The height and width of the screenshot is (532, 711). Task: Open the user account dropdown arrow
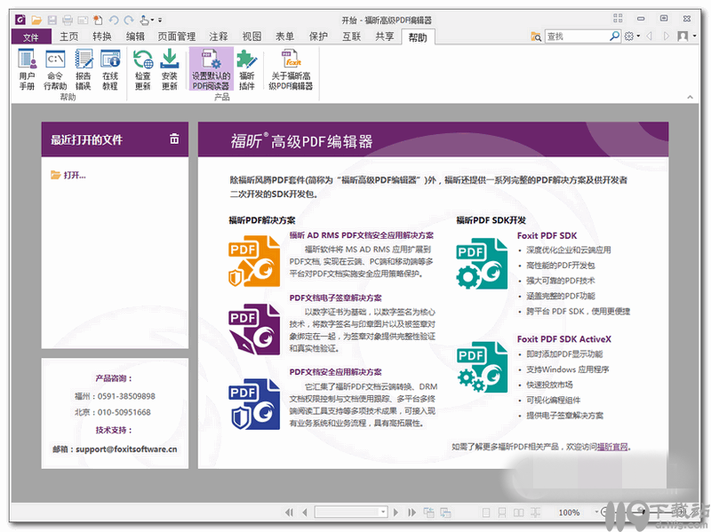click(x=694, y=36)
